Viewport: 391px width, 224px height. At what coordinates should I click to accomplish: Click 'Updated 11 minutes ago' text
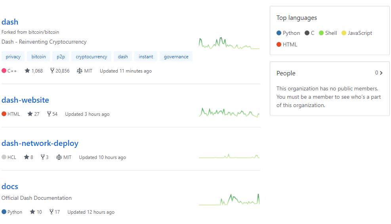point(126,71)
